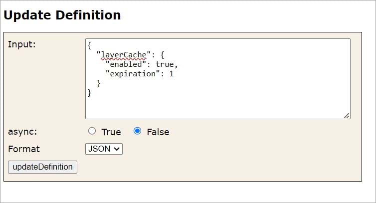Select the False radio button for async

(x=138, y=131)
